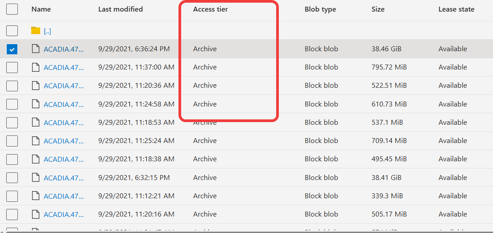Screen dimensions: 493x233
Task: Toggle the select-all checkbox in the header row
Action: click(12, 9)
